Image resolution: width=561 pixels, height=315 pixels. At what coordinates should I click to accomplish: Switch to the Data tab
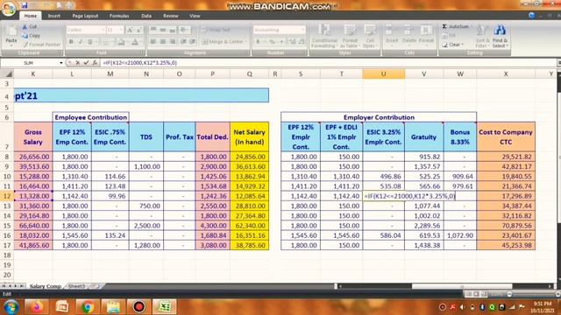click(x=146, y=16)
